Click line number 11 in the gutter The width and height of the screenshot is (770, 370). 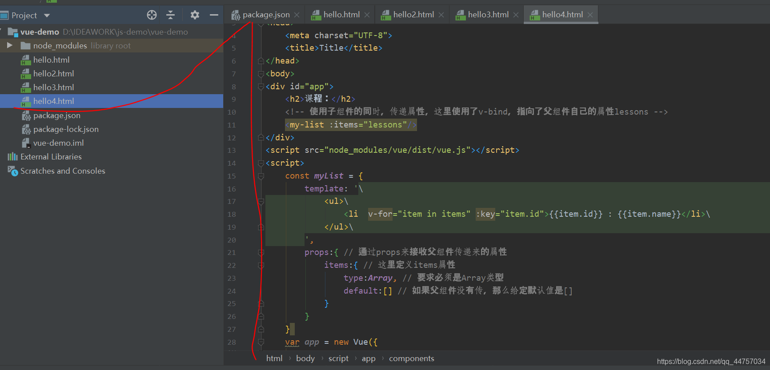[x=232, y=125]
